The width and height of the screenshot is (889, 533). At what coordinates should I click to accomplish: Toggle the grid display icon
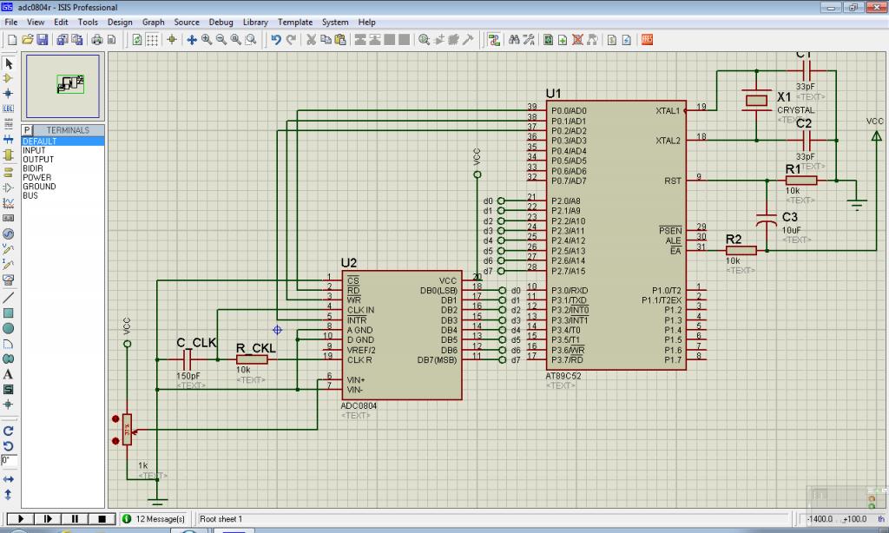point(152,40)
